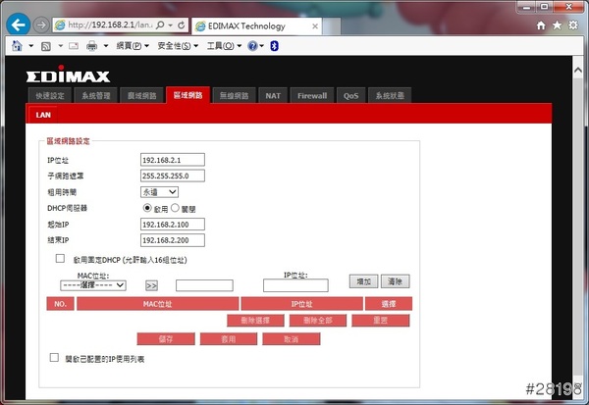Open the Firewall tab
The height and width of the screenshot is (405, 589).
point(312,96)
